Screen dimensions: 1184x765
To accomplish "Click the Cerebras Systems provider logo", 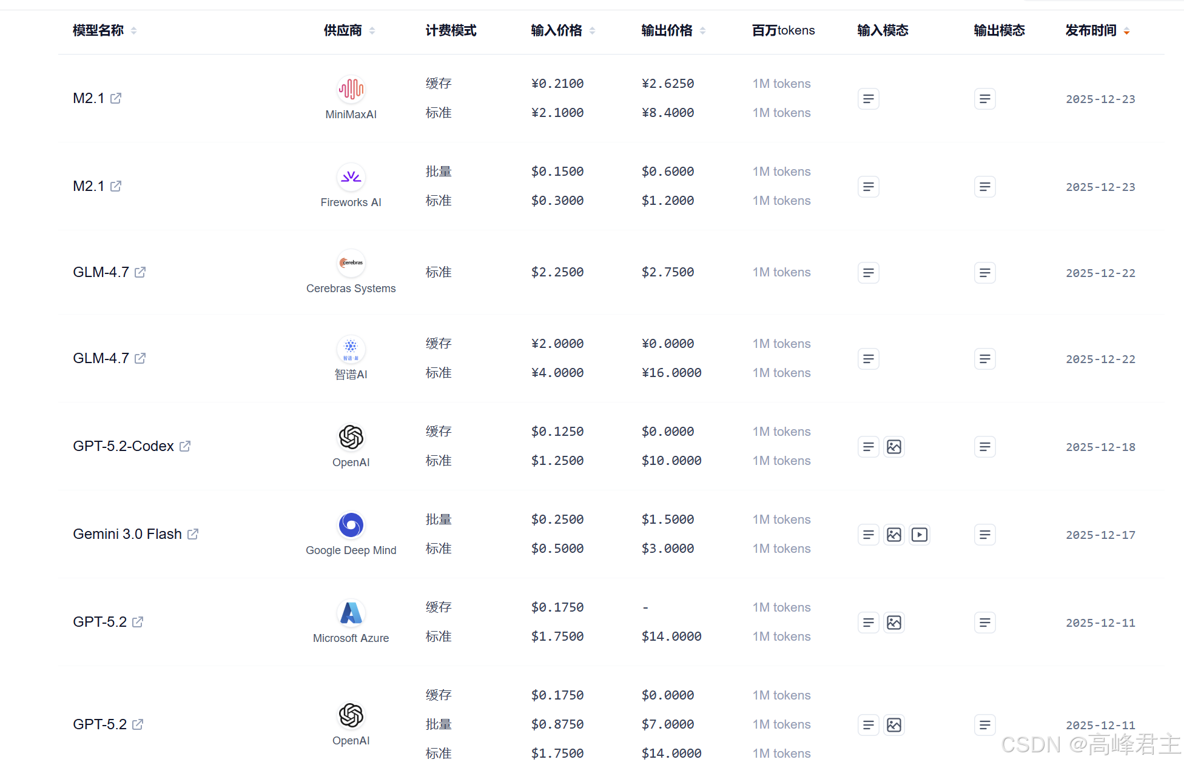I will [x=351, y=263].
